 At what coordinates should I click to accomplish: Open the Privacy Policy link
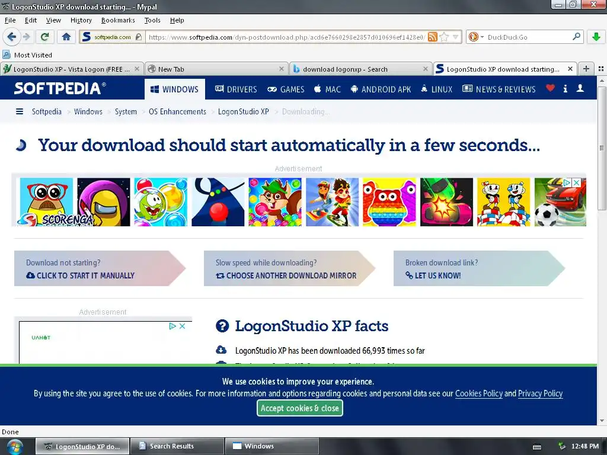(541, 393)
